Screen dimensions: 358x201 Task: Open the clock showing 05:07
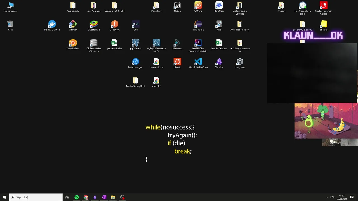[x=342, y=197]
